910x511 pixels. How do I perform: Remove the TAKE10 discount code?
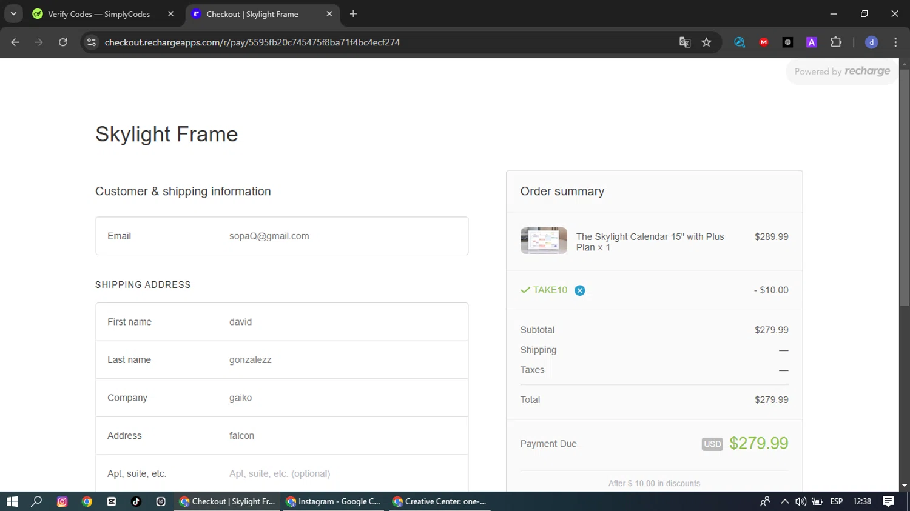(580, 290)
